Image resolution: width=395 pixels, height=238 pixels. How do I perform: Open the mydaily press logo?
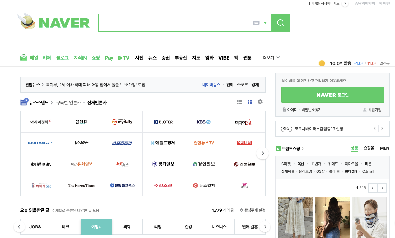tap(122, 122)
